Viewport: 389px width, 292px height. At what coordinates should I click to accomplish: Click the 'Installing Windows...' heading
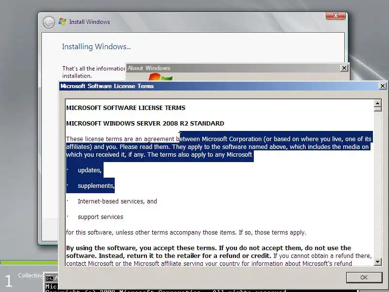(x=96, y=46)
